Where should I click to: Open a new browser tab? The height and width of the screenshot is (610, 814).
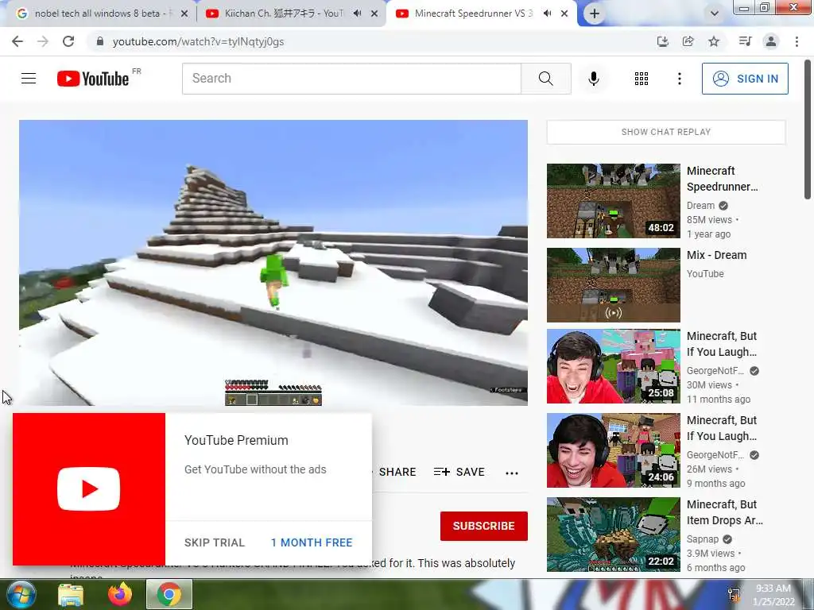(595, 14)
